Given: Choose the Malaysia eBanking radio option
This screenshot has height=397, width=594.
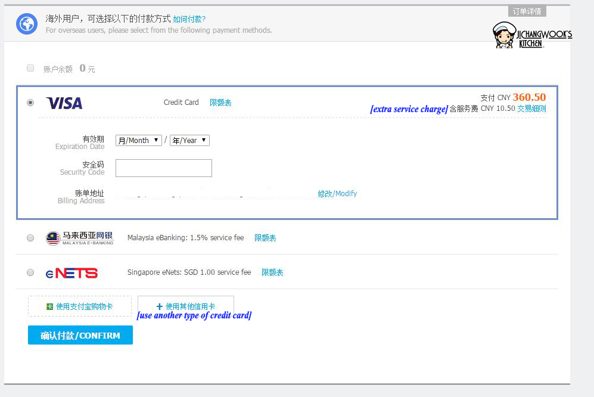Looking at the screenshot, I should click(x=30, y=238).
